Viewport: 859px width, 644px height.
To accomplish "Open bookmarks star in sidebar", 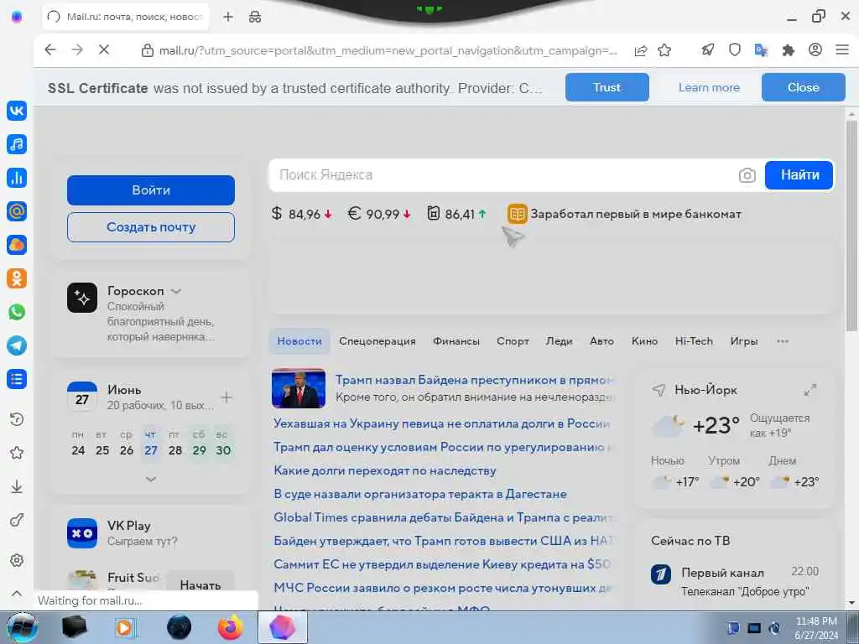I will pyautogui.click(x=17, y=453).
